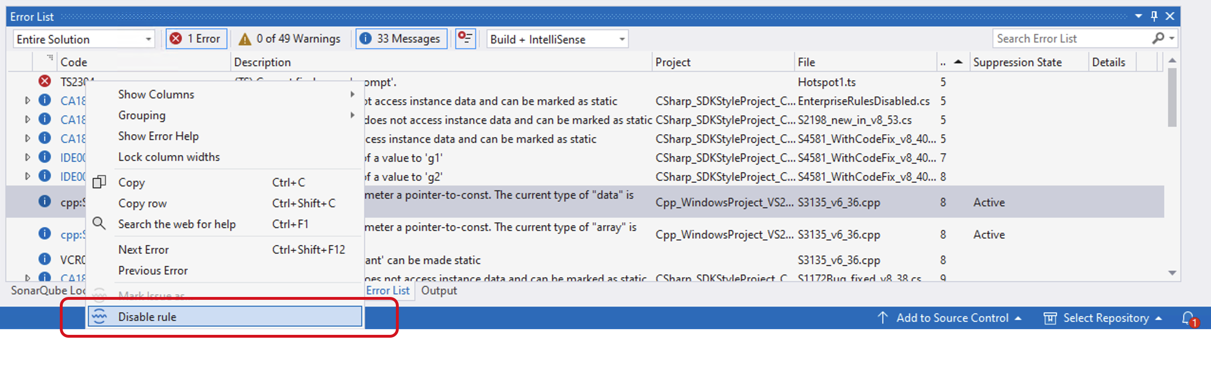Switch to the Output tab
Screen dimensions: 1211x368
439,290
